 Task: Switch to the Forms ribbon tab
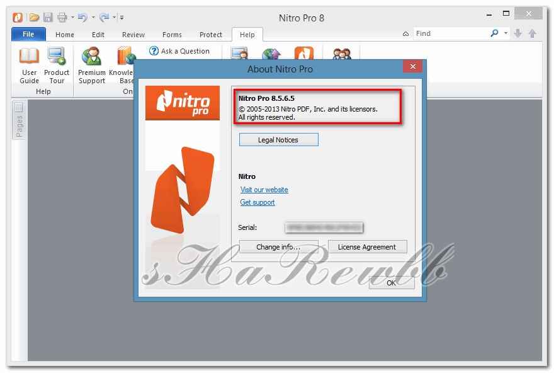(172, 35)
